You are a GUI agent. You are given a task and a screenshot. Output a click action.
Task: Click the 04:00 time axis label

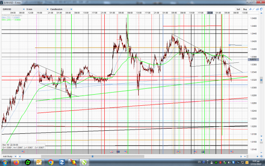(13, 13)
